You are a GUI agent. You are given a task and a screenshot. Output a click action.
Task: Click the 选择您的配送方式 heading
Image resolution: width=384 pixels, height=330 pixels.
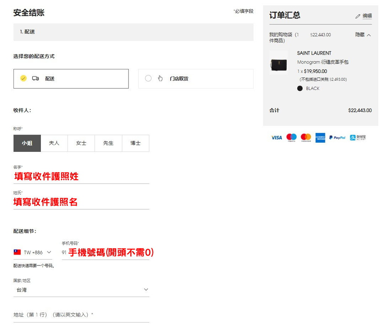[x=34, y=56]
